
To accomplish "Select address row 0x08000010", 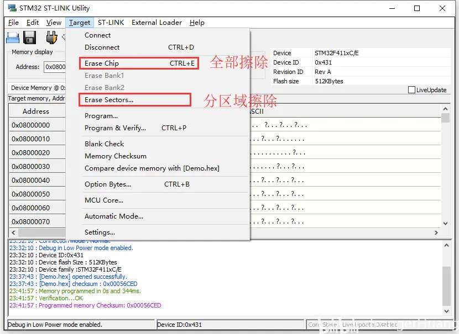I will [x=31, y=139].
